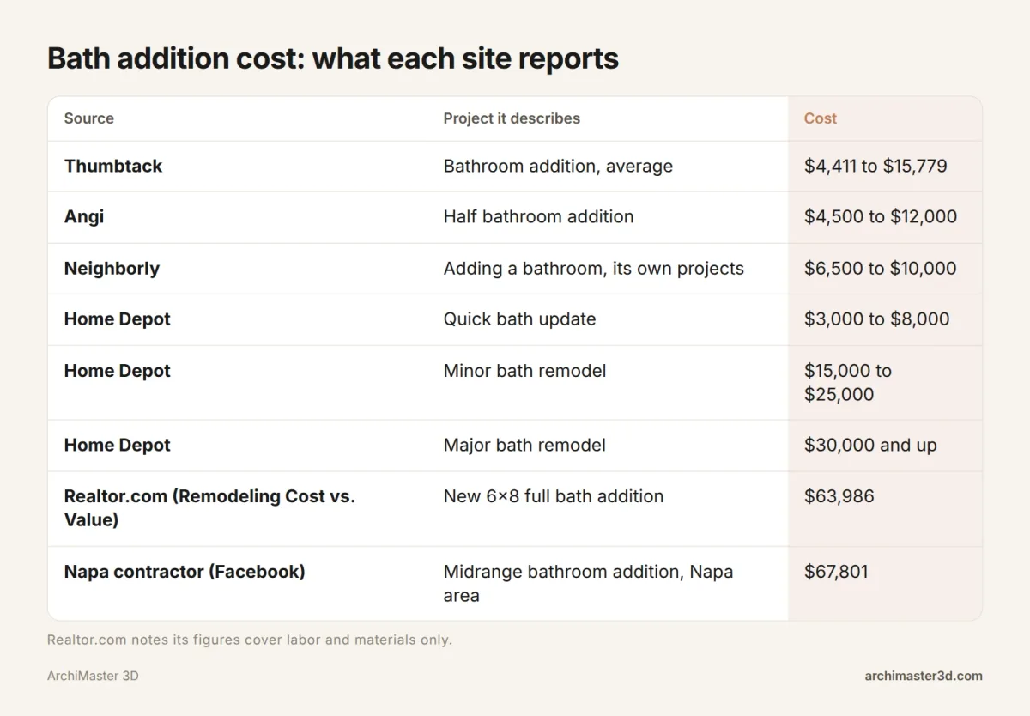The image size is (1030, 716).
Task: Click 'Napa contractor (Facebook)' cell
Action: 185,571
